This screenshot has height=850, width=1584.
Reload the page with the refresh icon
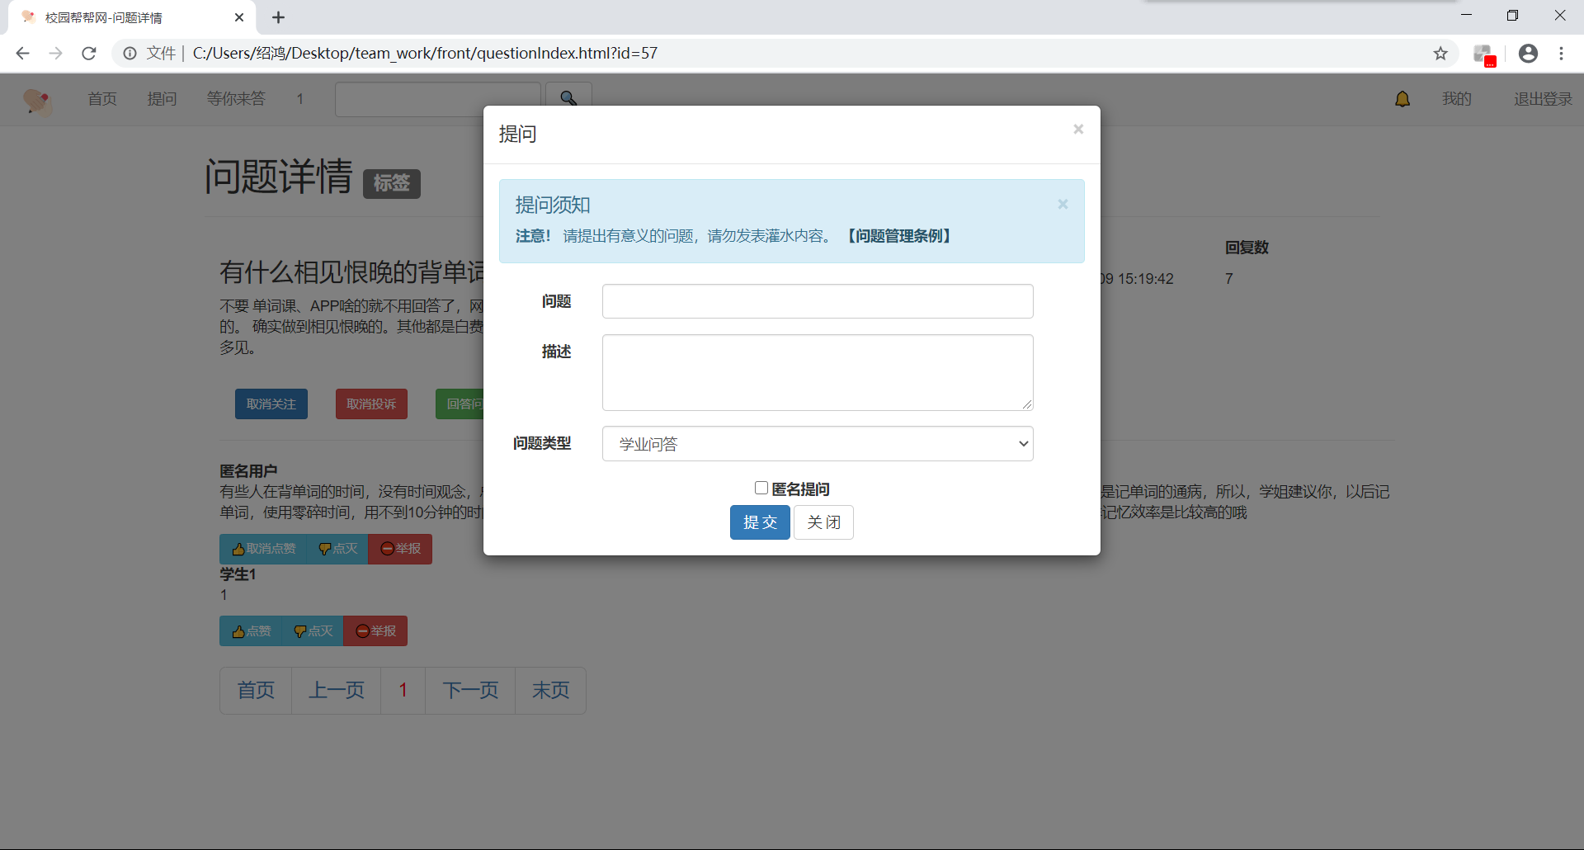coord(89,54)
